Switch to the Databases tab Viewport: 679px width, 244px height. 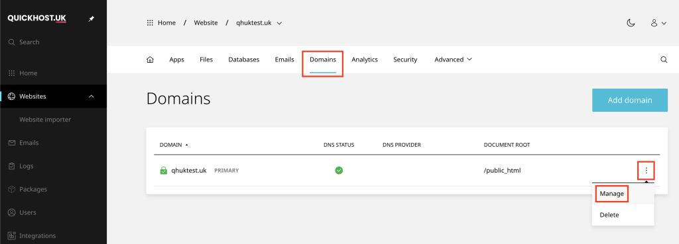244,60
